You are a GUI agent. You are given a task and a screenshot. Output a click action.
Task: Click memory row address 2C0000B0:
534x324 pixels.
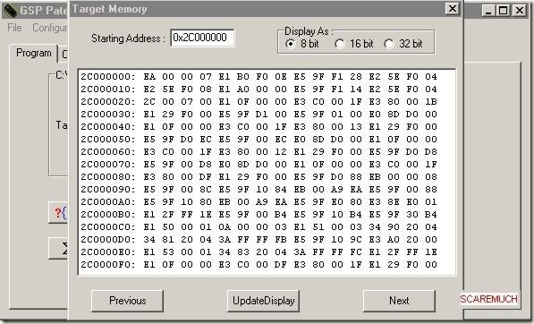tap(108, 214)
